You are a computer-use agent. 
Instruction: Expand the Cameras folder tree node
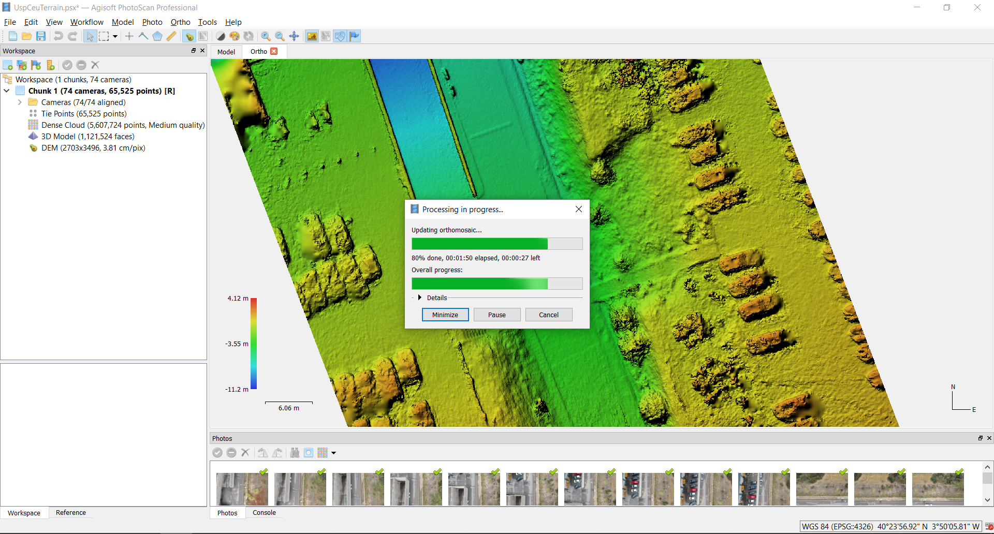(x=20, y=102)
